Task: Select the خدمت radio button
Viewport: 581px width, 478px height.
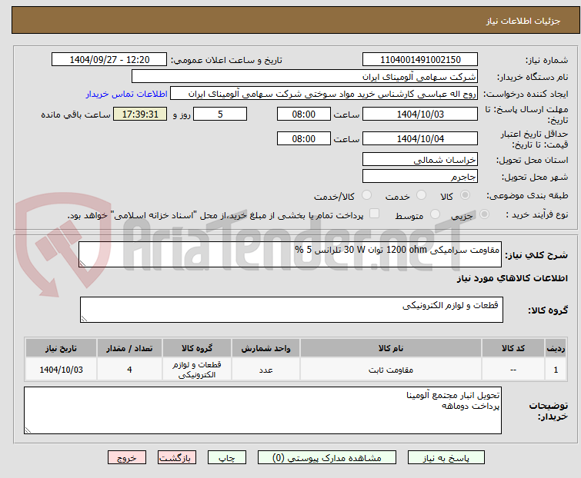Action: 421,195
